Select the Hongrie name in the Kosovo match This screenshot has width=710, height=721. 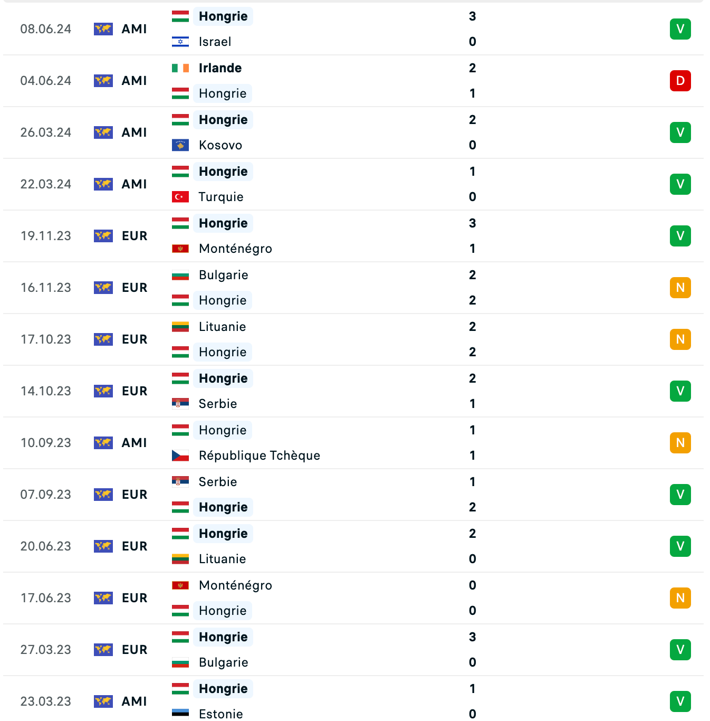[x=223, y=120]
